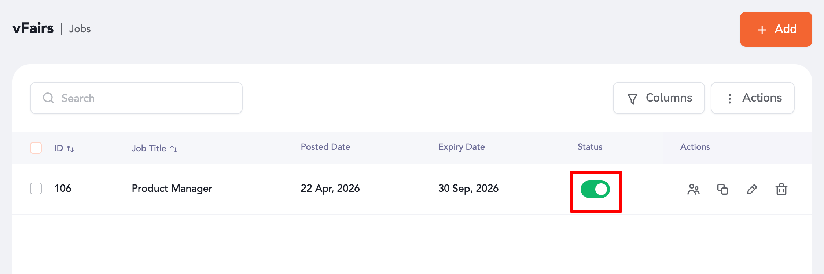Viewport: 824px width, 274px height.
Task: Open the Columns dropdown
Action: [659, 98]
